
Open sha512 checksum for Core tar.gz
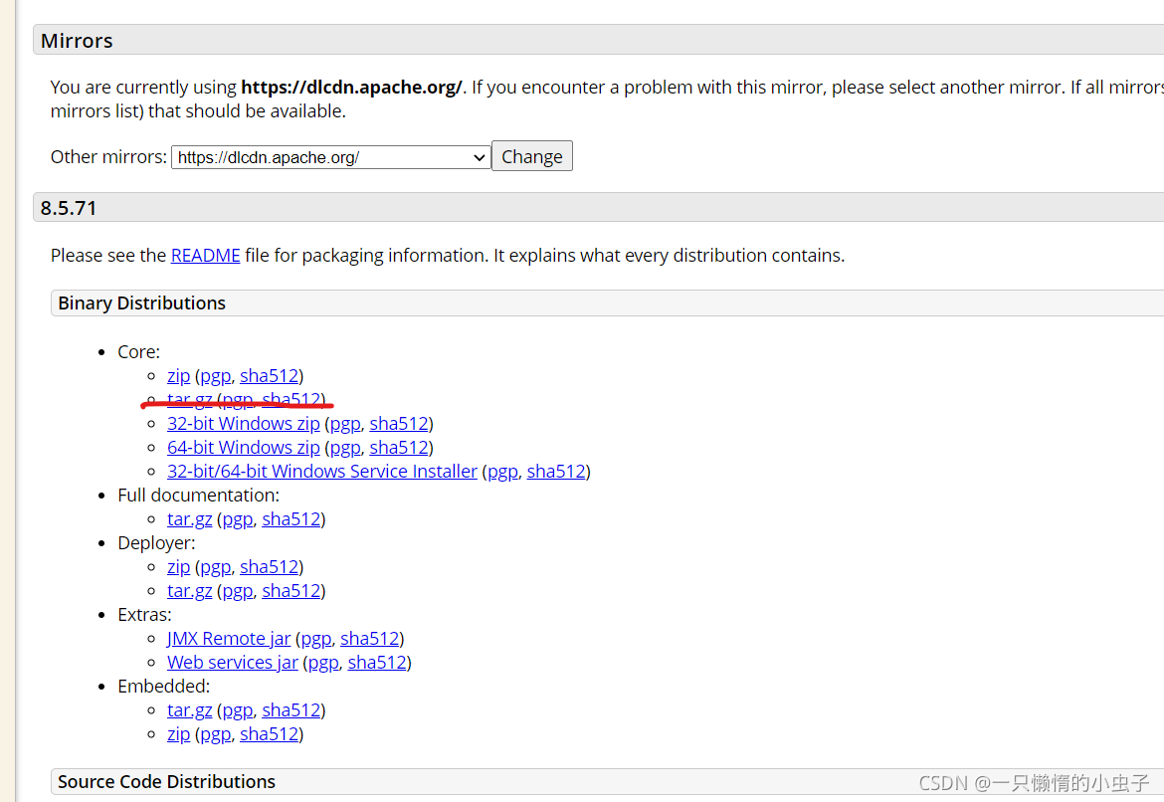(291, 400)
